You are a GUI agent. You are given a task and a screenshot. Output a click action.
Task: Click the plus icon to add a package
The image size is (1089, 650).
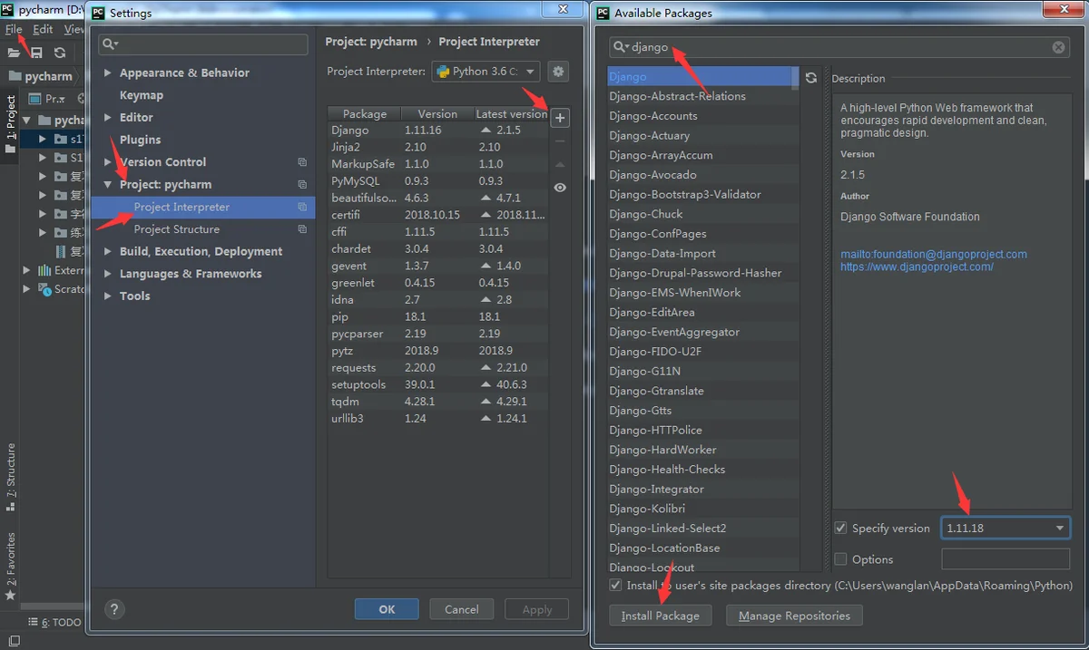pyautogui.click(x=560, y=118)
